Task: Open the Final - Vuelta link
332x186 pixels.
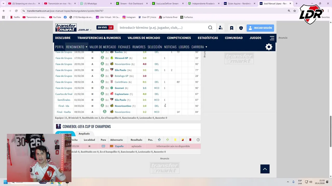Action: [x=64, y=112]
